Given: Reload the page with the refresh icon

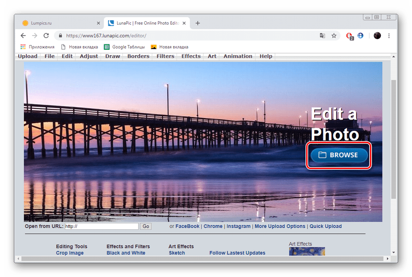Looking at the screenshot, I should pos(46,36).
